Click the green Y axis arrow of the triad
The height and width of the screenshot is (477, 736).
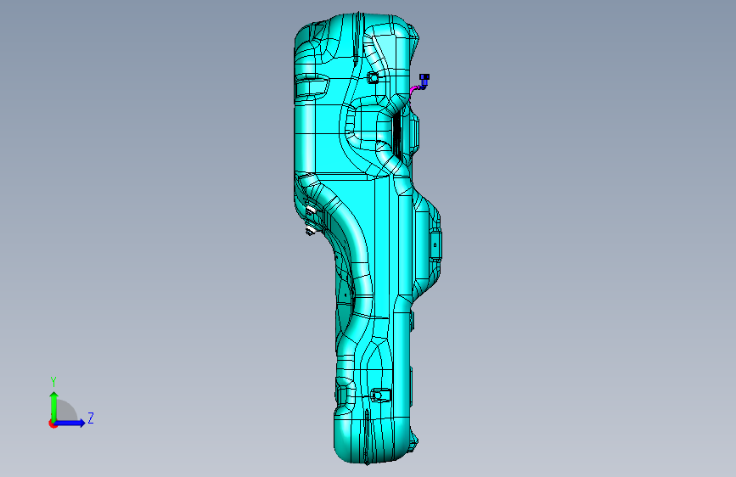point(53,406)
